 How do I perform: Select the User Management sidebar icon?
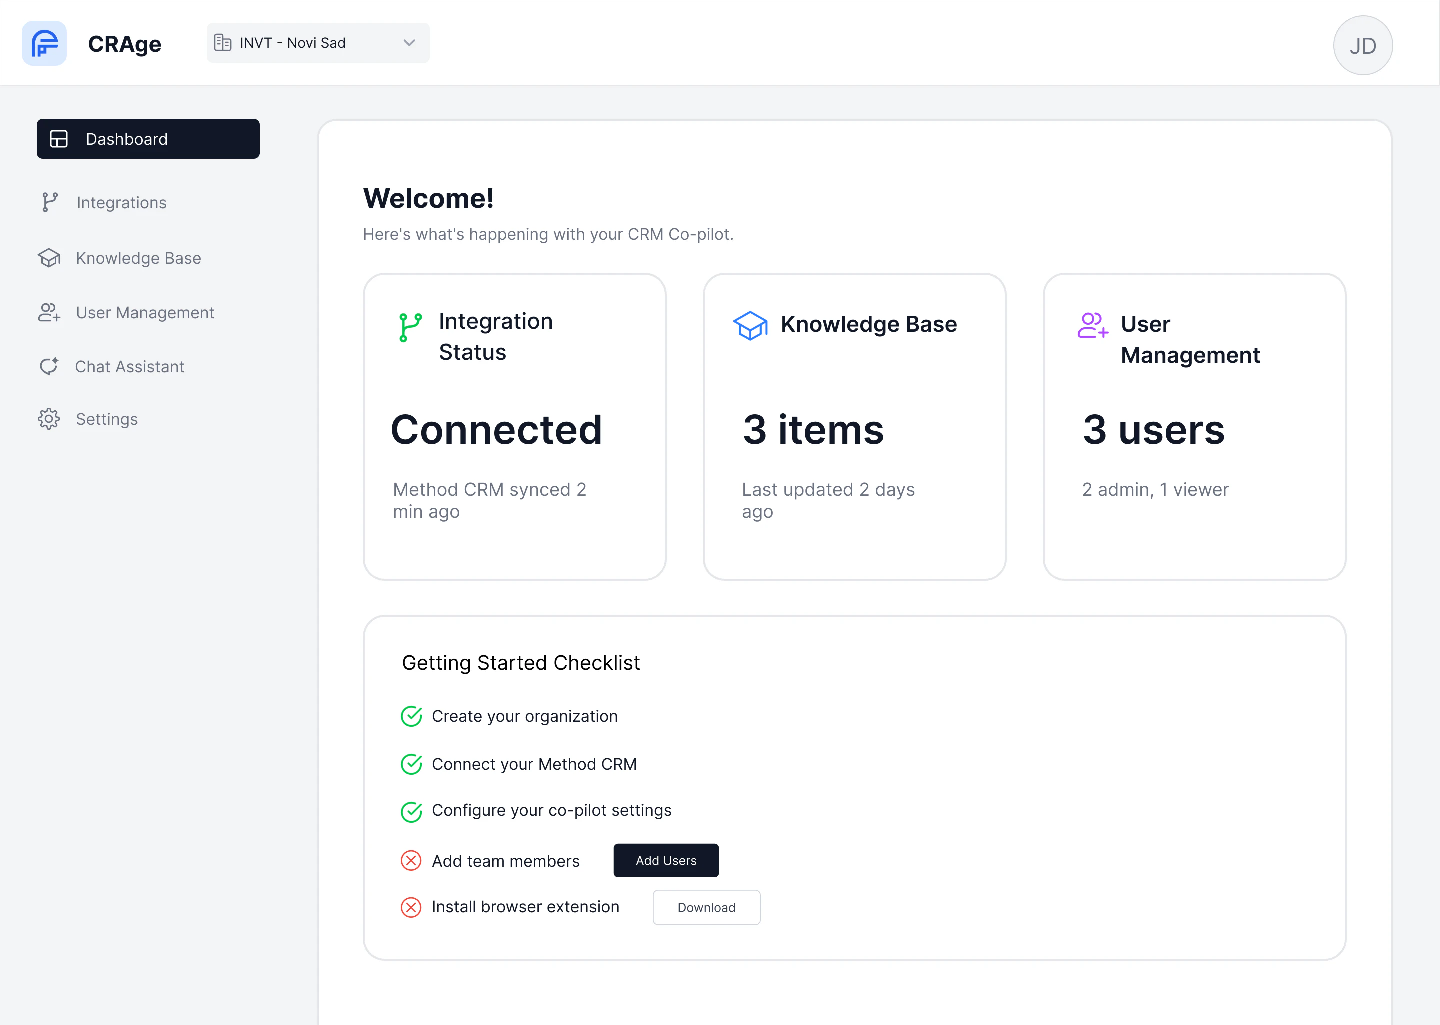click(50, 312)
